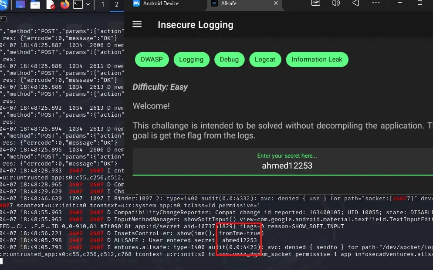Image resolution: width=433 pixels, height=270 pixels.
Task: Maximize the Android emulator window
Action: tap(420, 3)
